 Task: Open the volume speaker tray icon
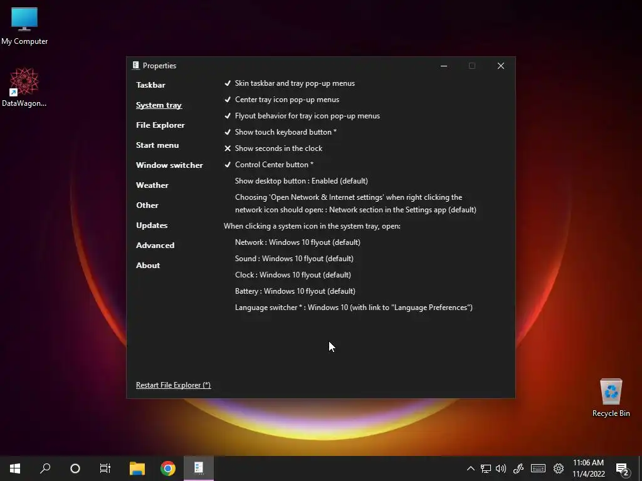tap(501, 468)
